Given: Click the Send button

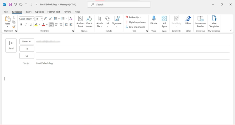Looking at the screenshot, I should pyautogui.click(x=11, y=45).
